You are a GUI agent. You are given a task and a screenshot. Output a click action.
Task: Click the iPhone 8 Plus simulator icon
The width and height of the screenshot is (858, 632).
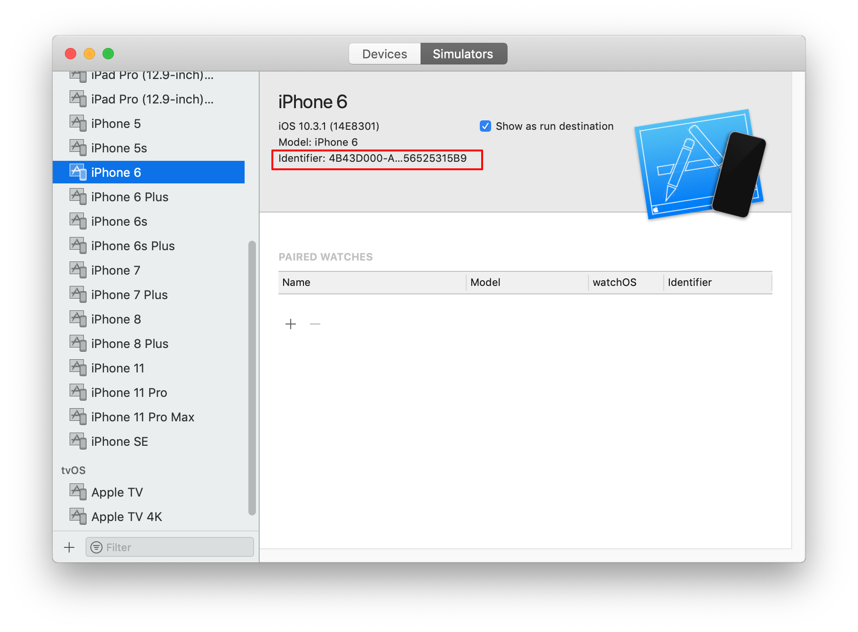pyautogui.click(x=78, y=343)
